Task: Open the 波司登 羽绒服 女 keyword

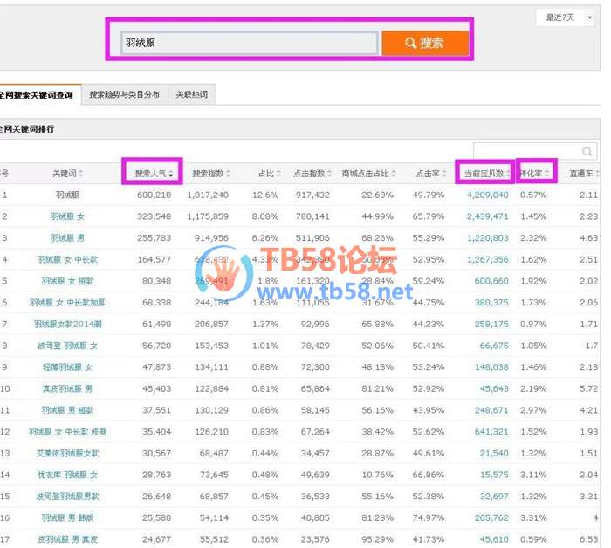Action: point(67,345)
